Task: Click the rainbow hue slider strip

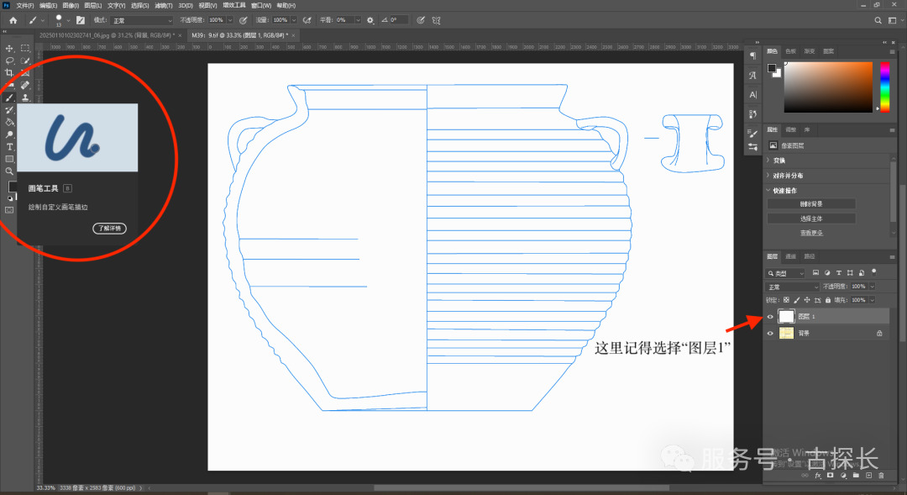Action: click(x=884, y=87)
